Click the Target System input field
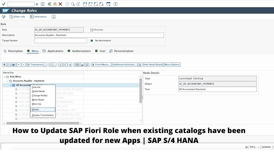 61,41
